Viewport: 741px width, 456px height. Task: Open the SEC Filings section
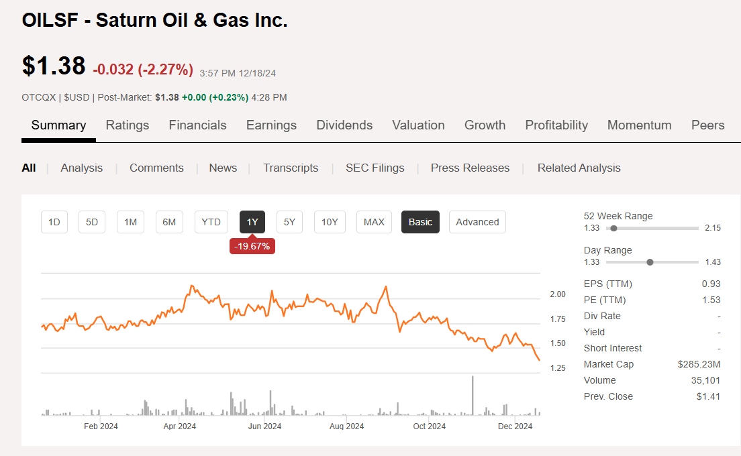point(375,168)
